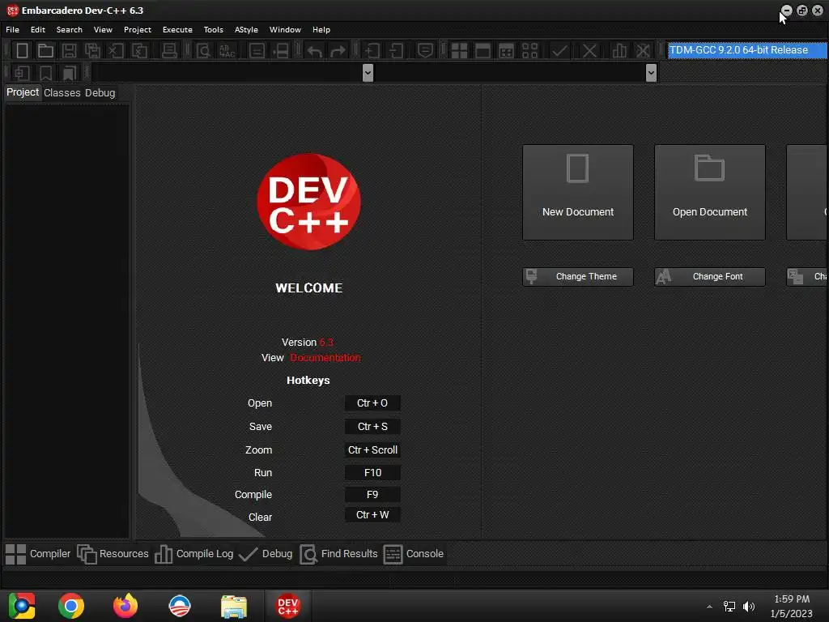Click the Close file toolbar icon
Image resolution: width=829 pixels, height=622 pixels.
117,51
